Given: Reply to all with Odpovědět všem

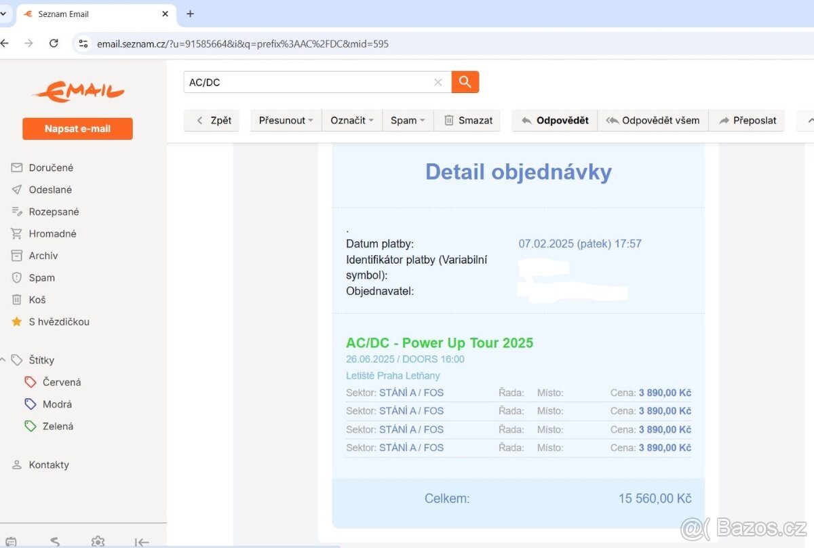Looking at the screenshot, I should coord(653,120).
